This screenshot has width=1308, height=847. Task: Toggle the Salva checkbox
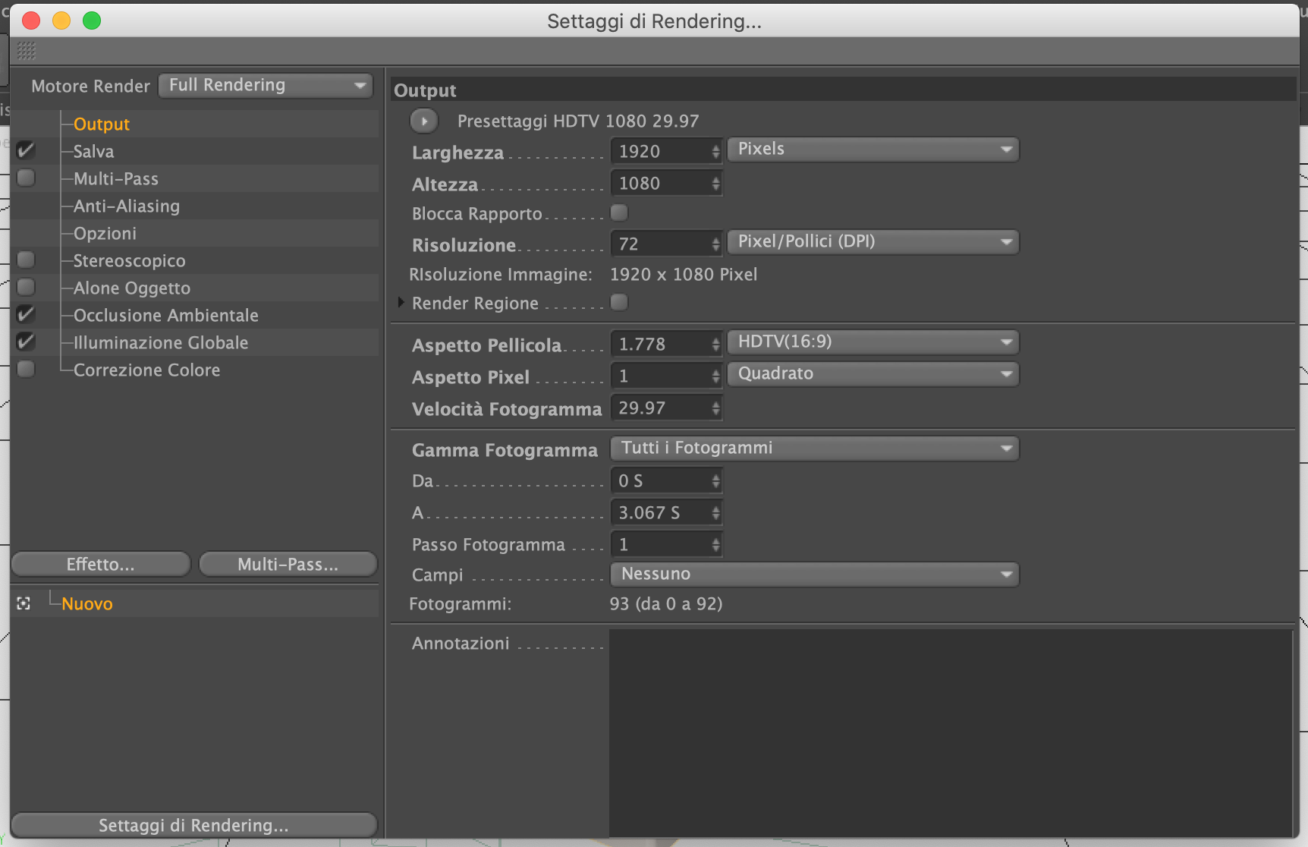[26, 150]
